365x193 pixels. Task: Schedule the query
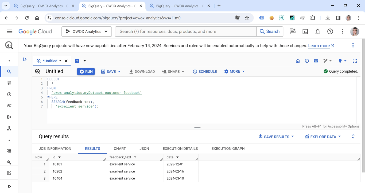pos(205,72)
